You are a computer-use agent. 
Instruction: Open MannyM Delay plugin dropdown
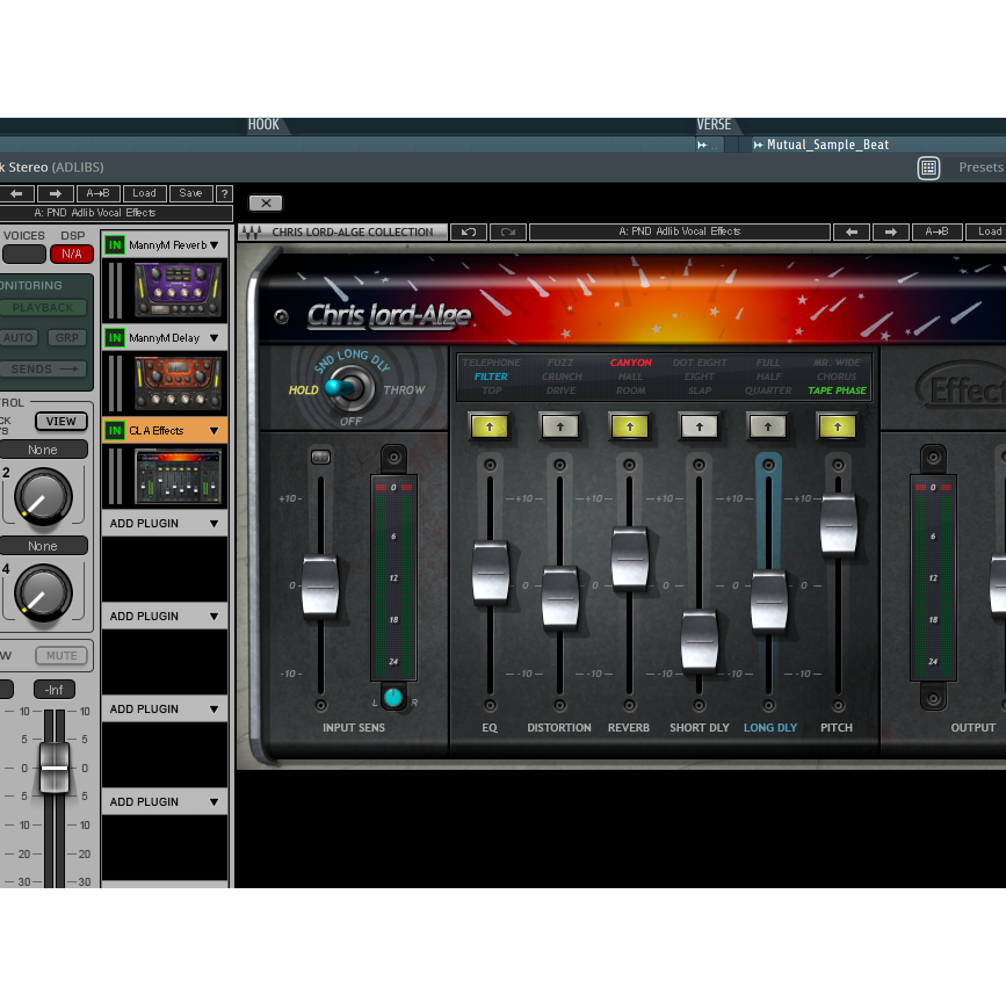click(214, 338)
